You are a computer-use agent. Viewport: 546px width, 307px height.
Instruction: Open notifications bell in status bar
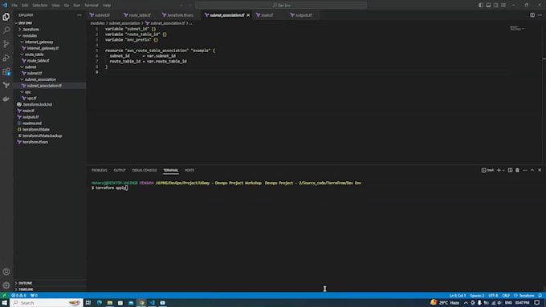tap(540, 296)
